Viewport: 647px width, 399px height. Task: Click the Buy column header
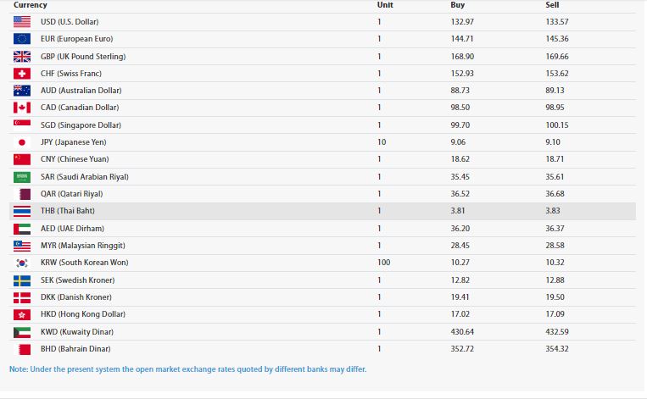click(x=458, y=5)
